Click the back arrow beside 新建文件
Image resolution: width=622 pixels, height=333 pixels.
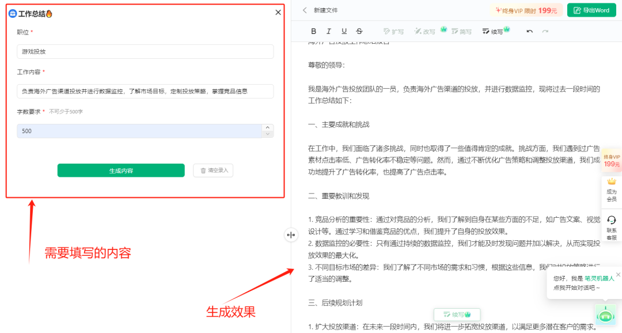304,10
